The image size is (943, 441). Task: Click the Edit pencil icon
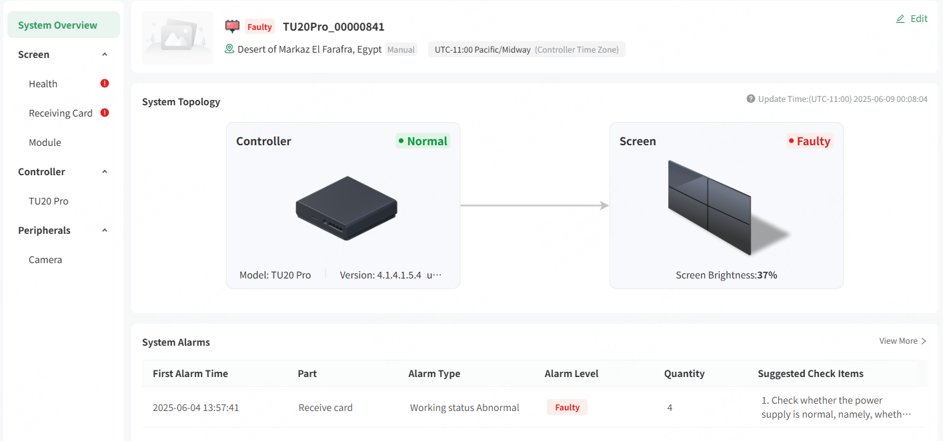click(900, 19)
